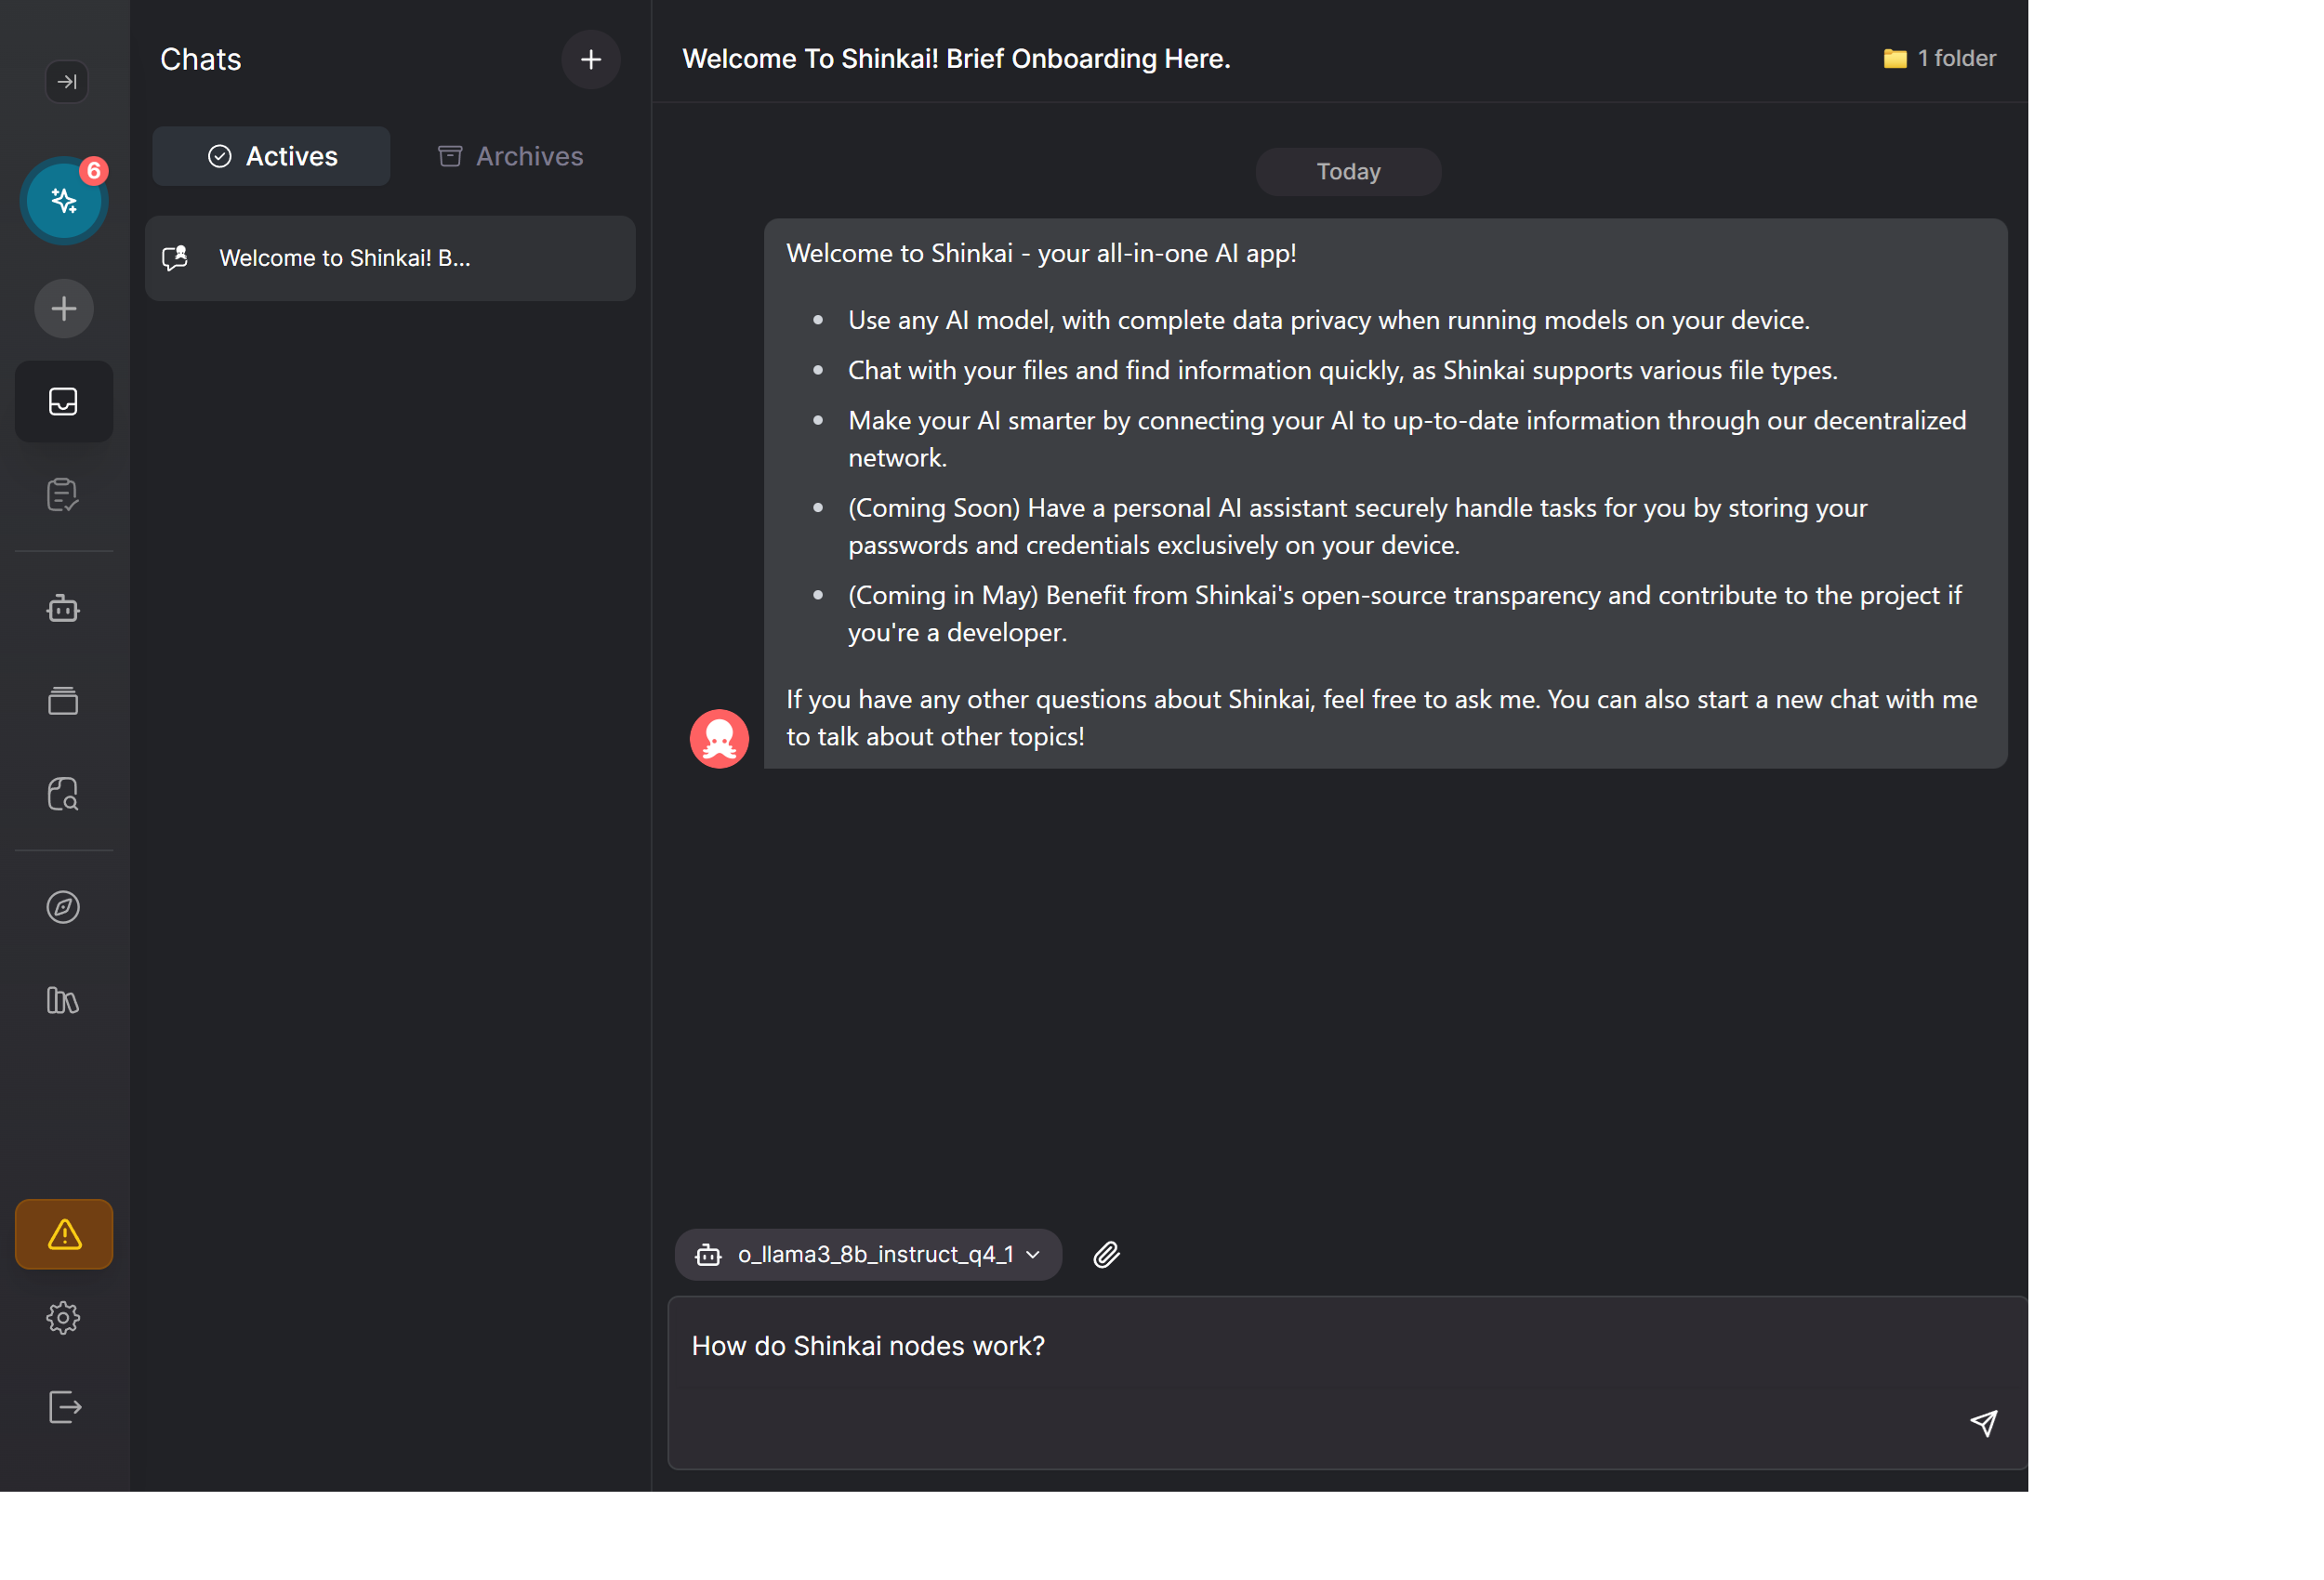Open the robot AI agents sidebar icon
The image size is (2324, 1580).
pos(64,608)
